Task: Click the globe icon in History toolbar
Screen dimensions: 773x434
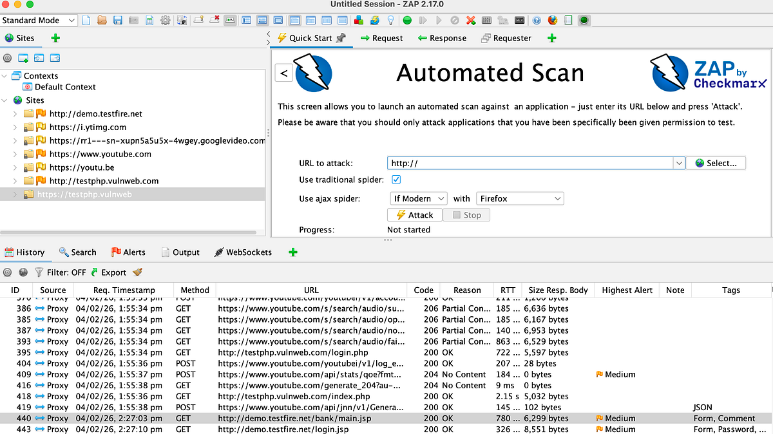Action: [23, 272]
